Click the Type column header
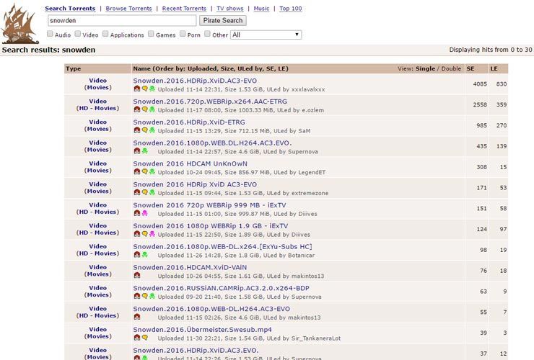Screen dimensions: 534x360 click(x=73, y=68)
